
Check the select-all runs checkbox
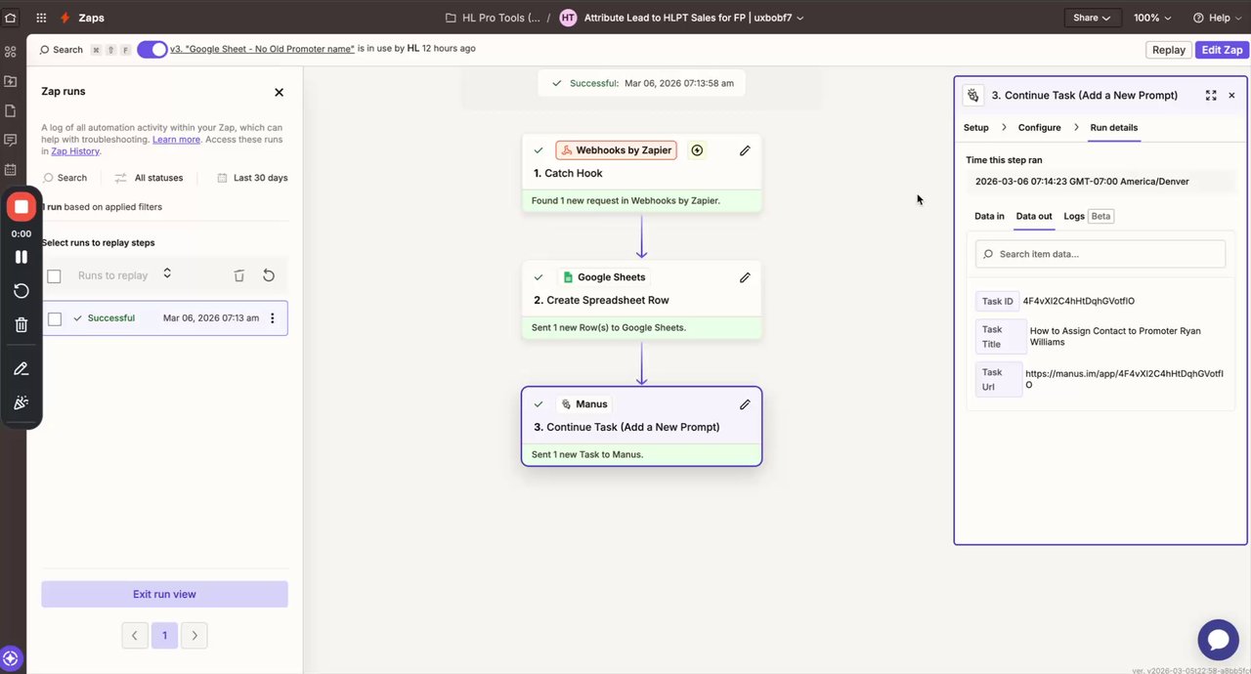54,276
